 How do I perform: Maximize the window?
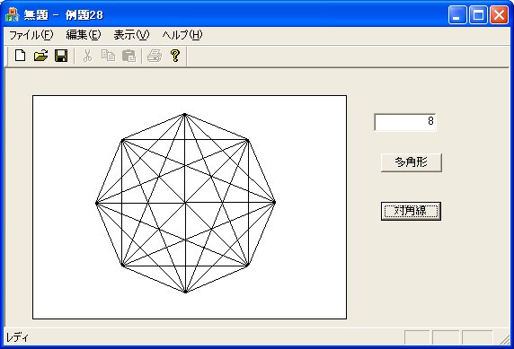tap(478, 14)
